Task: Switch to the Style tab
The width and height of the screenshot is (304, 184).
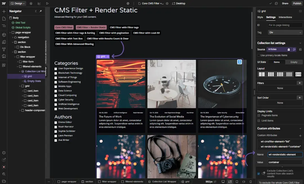Action: click(x=260, y=17)
